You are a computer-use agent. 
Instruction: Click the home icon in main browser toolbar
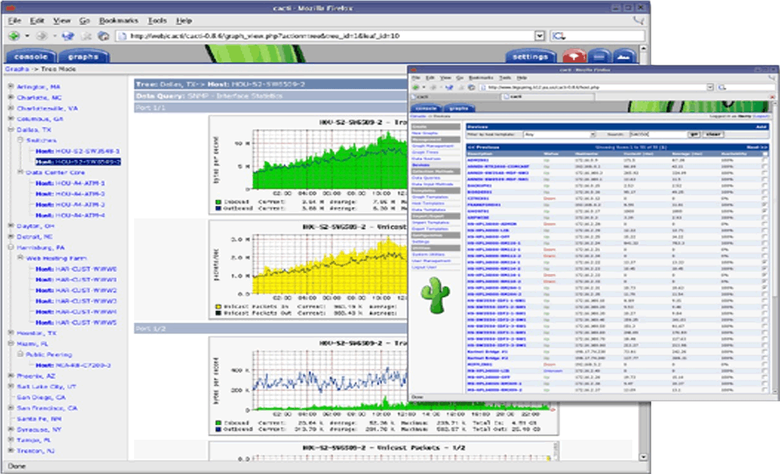click(104, 36)
